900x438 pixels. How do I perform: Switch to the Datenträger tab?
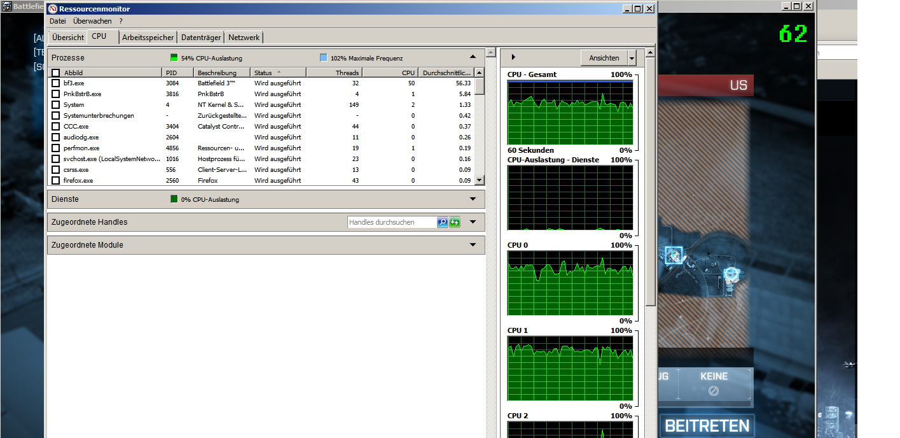click(x=201, y=38)
